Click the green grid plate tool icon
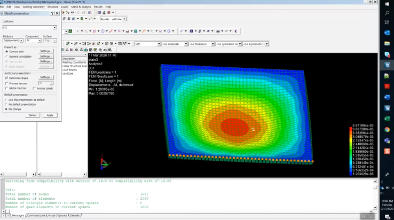This screenshot has width=394, height=220. point(136,31)
